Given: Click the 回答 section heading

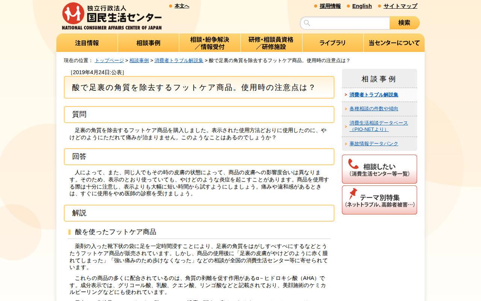Looking at the screenshot, I should click(x=199, y=157).
